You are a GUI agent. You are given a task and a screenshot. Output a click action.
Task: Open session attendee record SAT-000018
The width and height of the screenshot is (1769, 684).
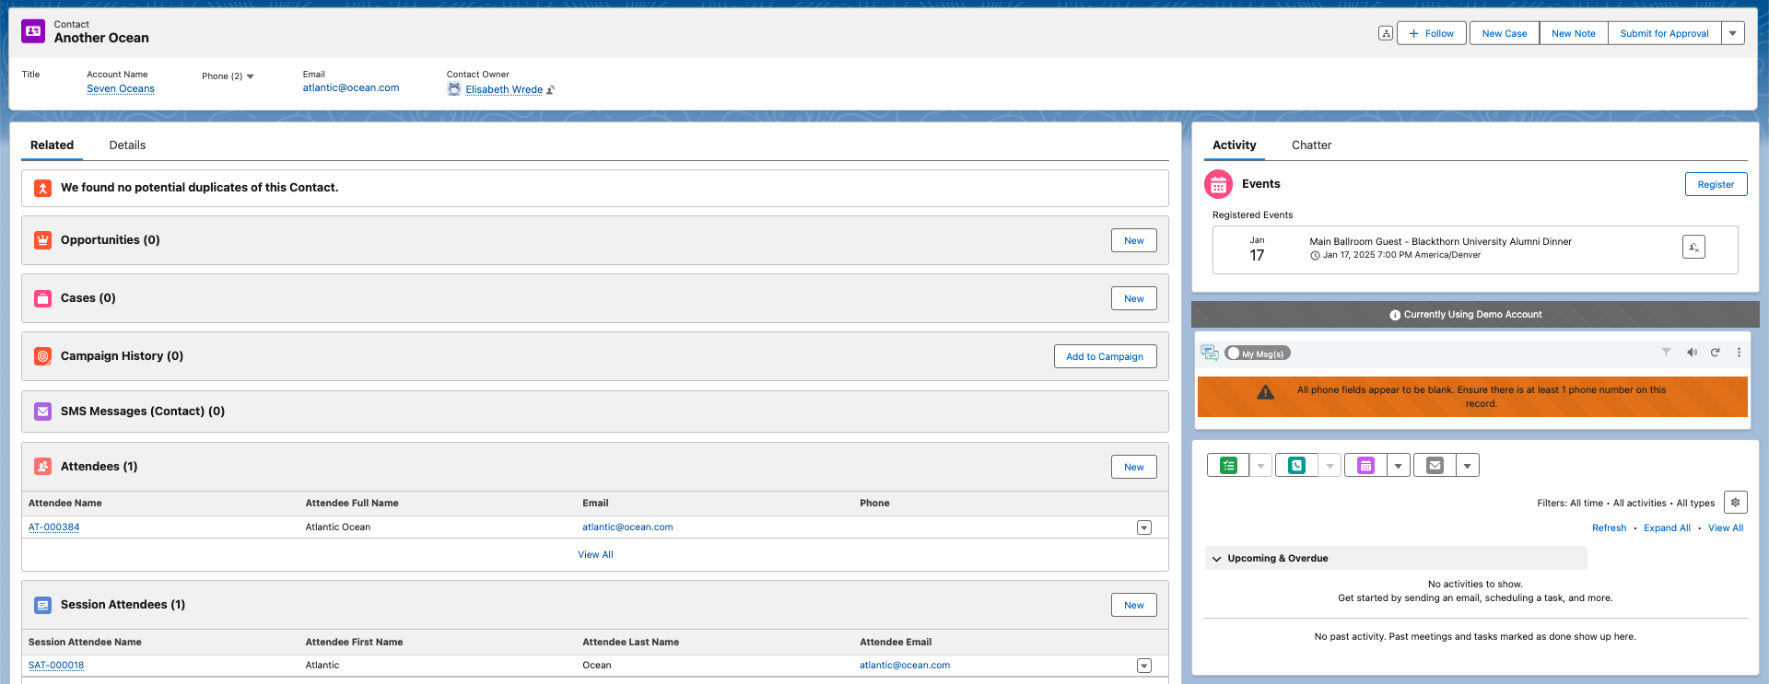pos(56,666)
